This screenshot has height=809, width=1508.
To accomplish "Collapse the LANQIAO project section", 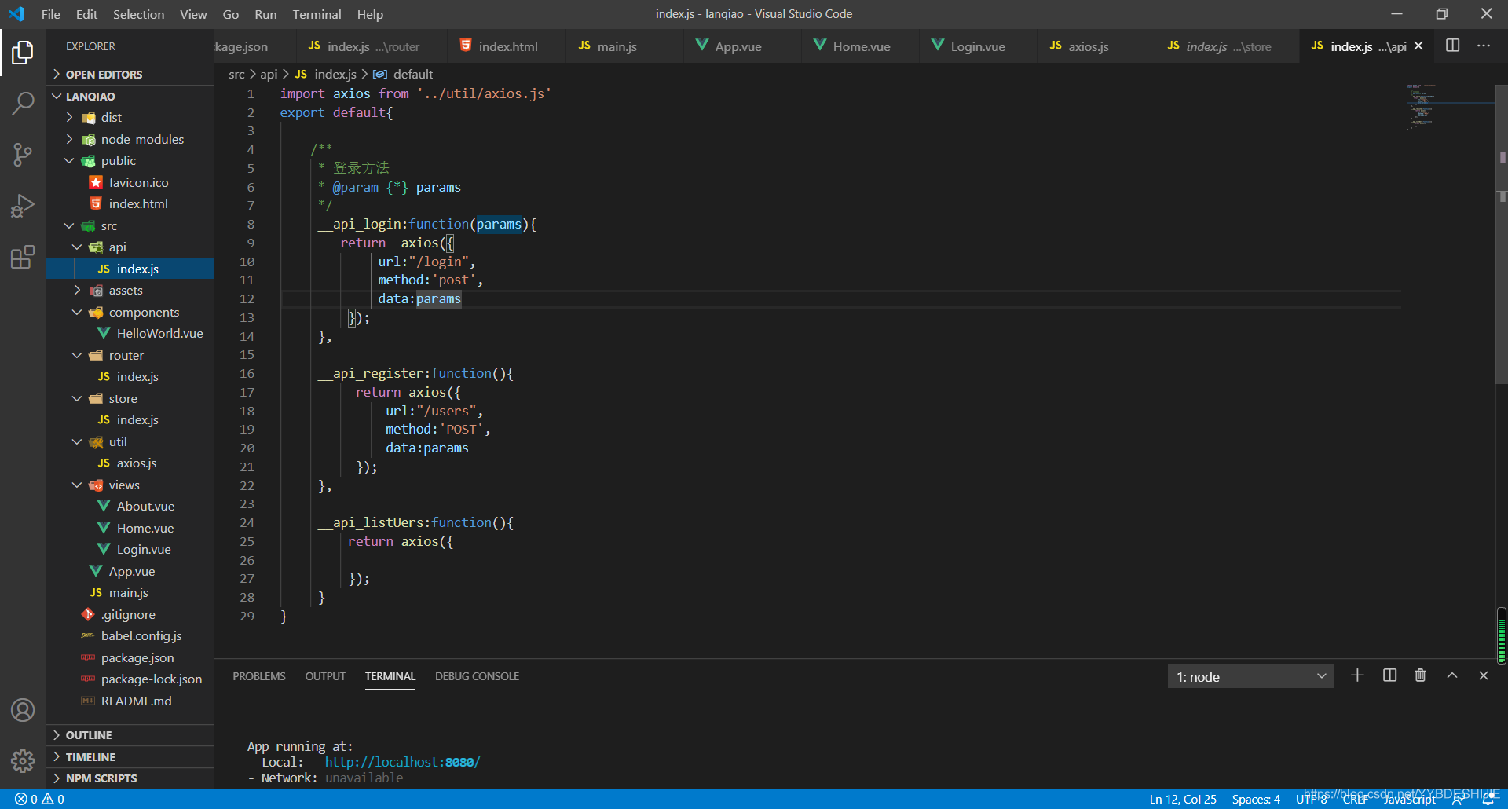I will pyautogui.click(x=90, y=96).
